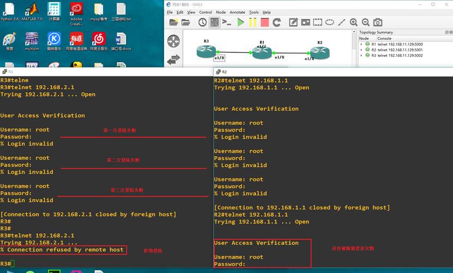Open the snapshot manager clock icon
The width and height of the screenshot is (453, 273).
(x=202, y=22)
